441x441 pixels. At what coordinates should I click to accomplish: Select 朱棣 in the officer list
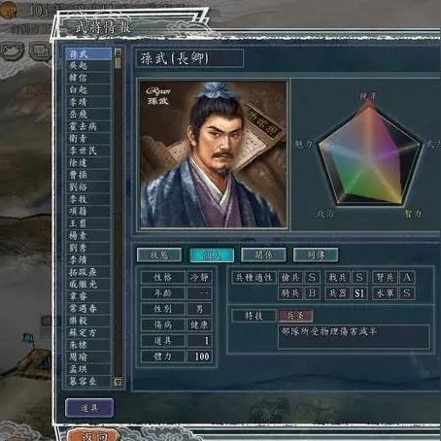88,345
